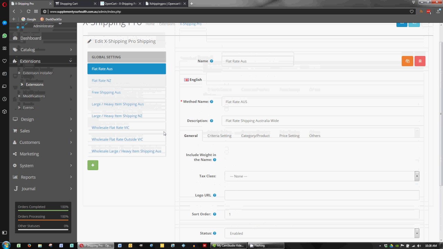Open help icon for Include Weight in Name
The width and height of the screenshot is (443, 249).
click(x=215, y=160)
